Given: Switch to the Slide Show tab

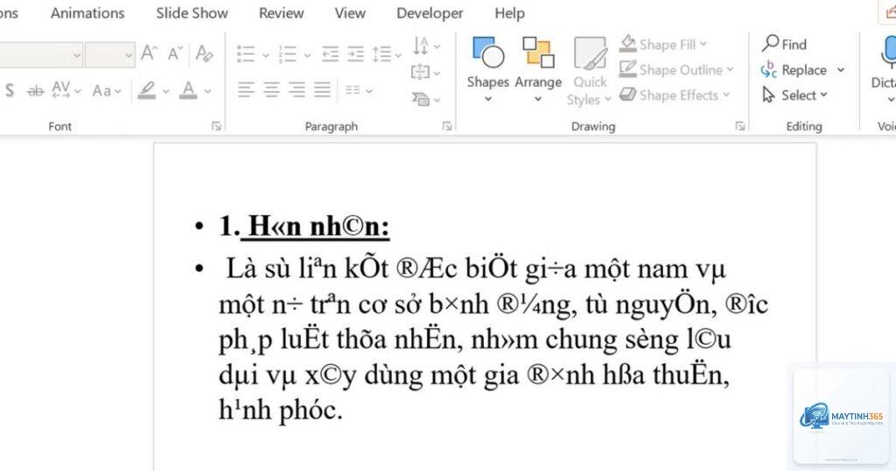Looking at the screenshot, I should pyautogui.click(x=192, y=13).
